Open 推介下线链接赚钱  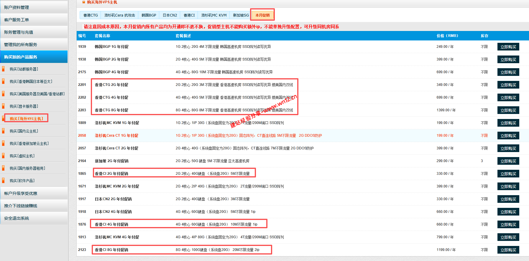(34, 205)
